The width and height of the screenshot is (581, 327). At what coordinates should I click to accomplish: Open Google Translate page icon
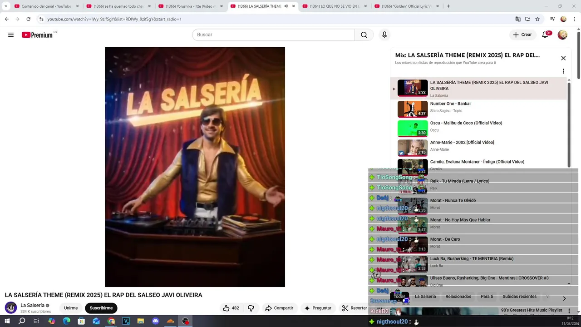point(518,19)
